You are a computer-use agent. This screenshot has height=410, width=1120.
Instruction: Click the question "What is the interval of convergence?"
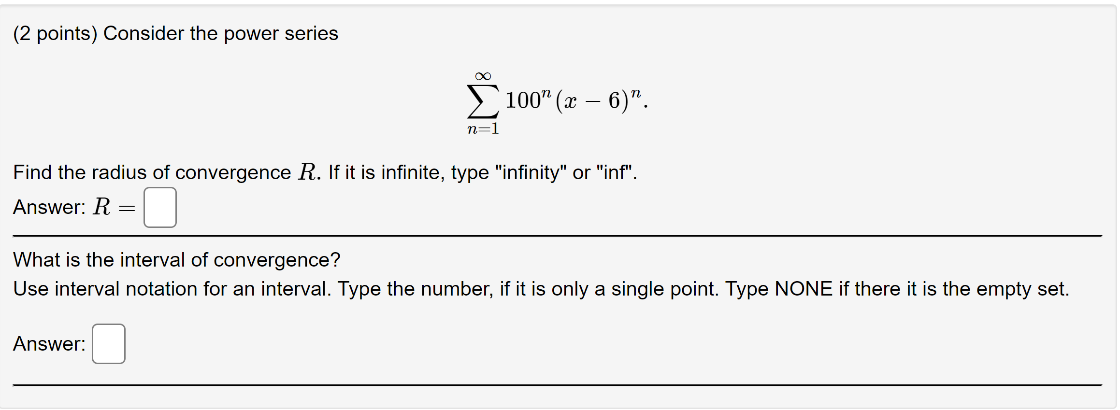176,259
